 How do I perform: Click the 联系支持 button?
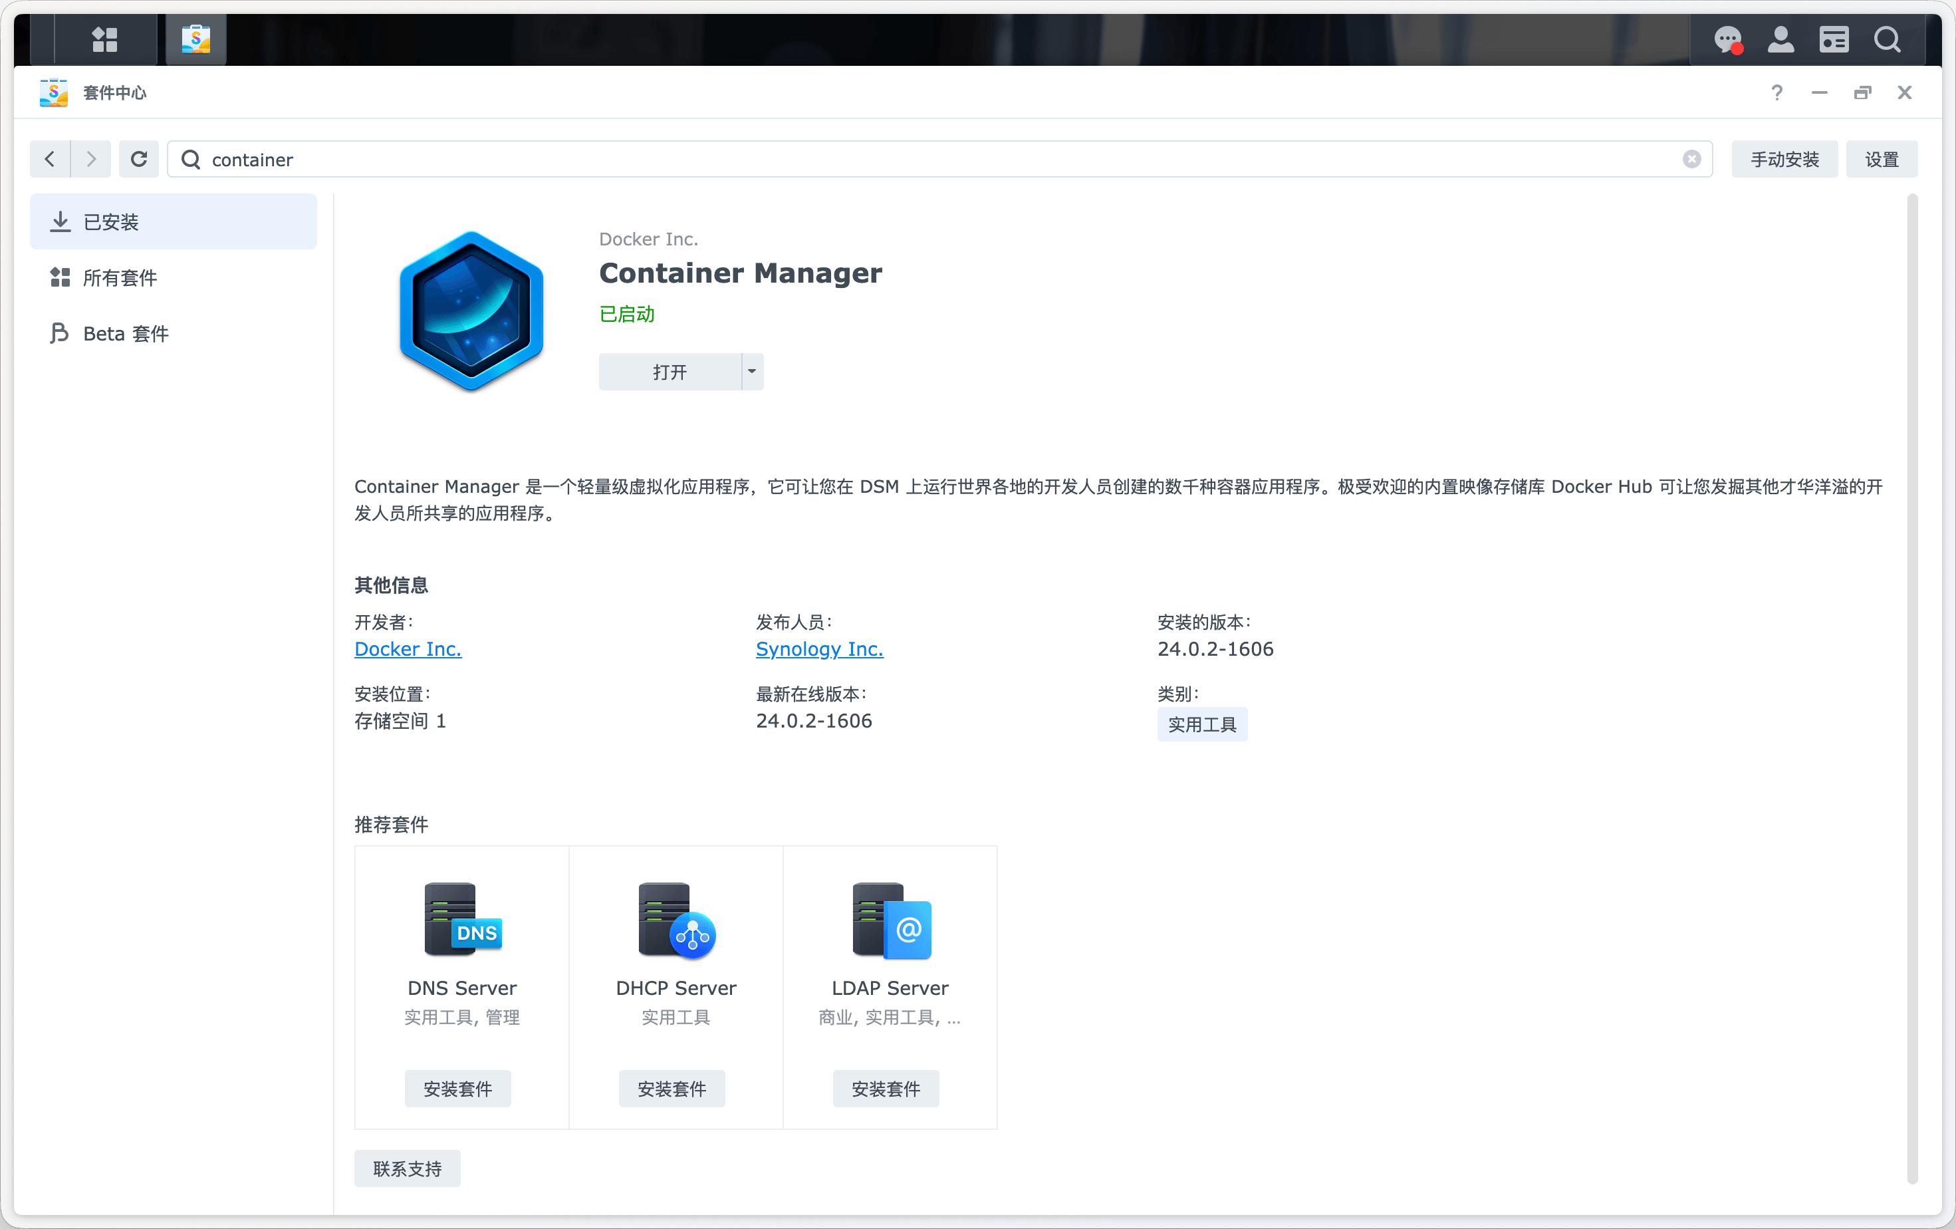(407, 1168)
